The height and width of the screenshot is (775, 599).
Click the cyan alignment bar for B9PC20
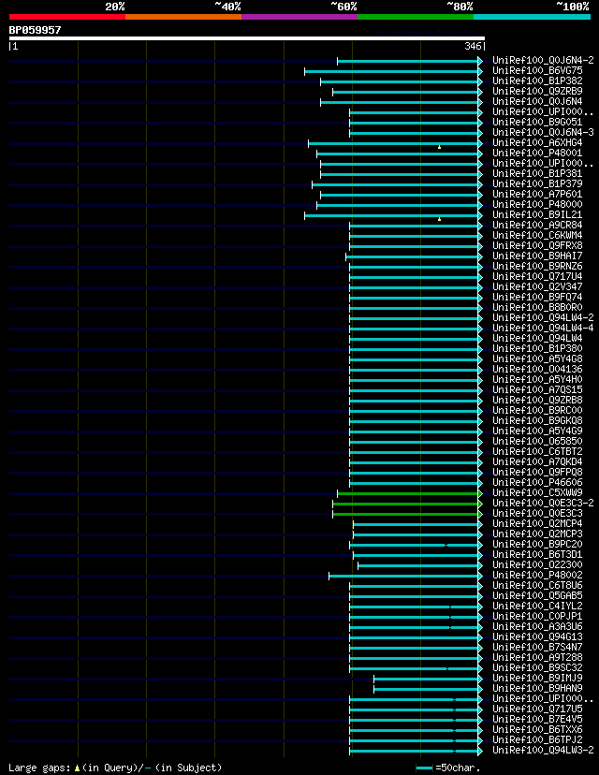tap(415, 545)
